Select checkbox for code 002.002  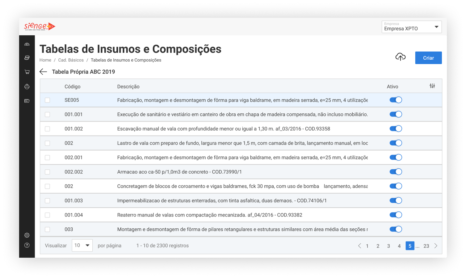pos(47,172)
